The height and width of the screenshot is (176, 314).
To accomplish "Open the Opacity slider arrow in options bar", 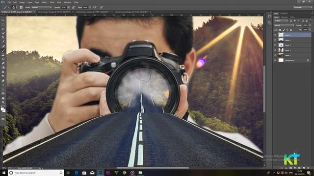I will point(69,7).
